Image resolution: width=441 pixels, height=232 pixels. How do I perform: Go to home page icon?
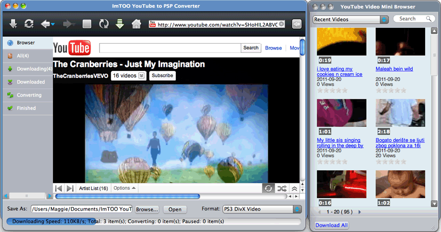[136, 24]
